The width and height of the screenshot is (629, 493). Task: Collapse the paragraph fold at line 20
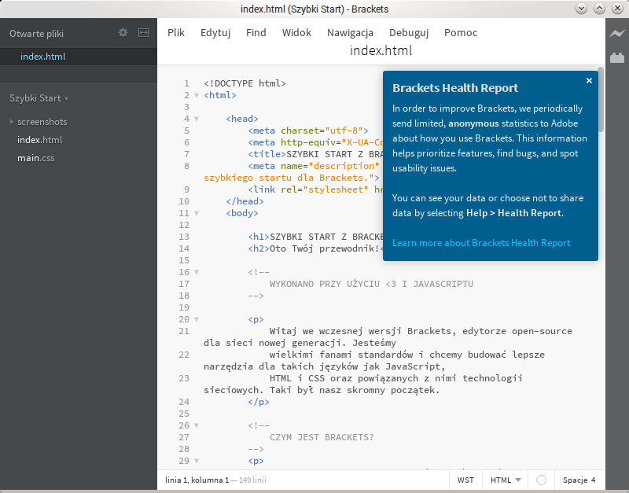[x=197, y=319]
